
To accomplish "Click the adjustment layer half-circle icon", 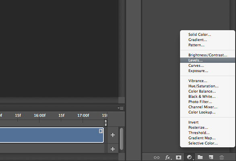I will 190,157.
